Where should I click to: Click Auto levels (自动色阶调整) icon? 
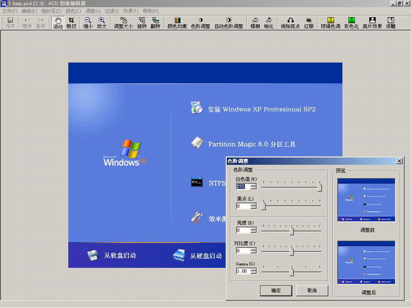(x=229, y=23)
